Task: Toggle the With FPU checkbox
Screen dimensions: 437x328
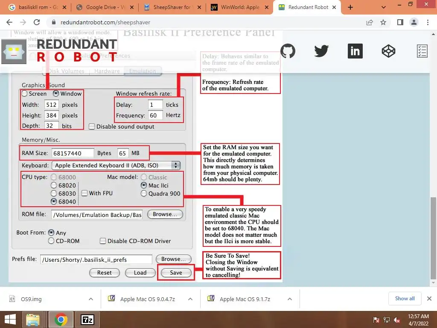Action: (x=84, y=193)
